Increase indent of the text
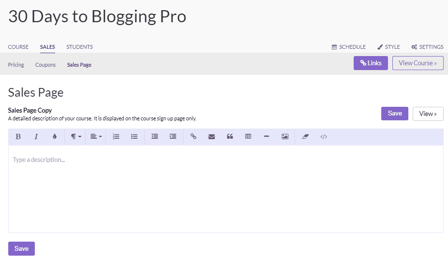This screenshot has width=448, height=260. click(173, 137)
